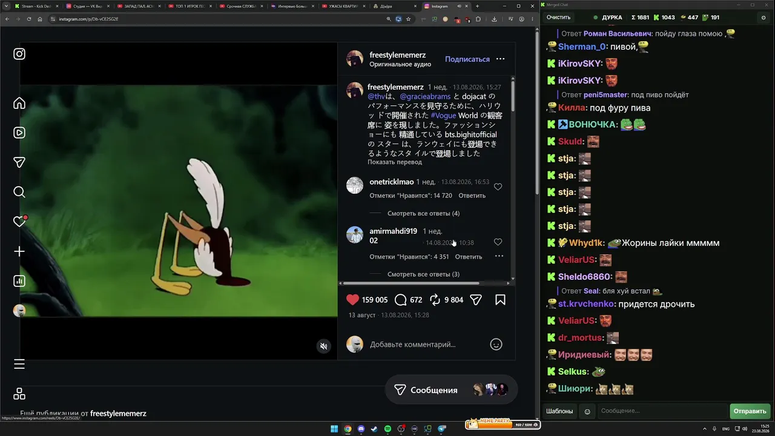The height and width of the screenshot is (436, 775).
Task: Open comments via the speech bubble icon
Action: tap(400, 300)
